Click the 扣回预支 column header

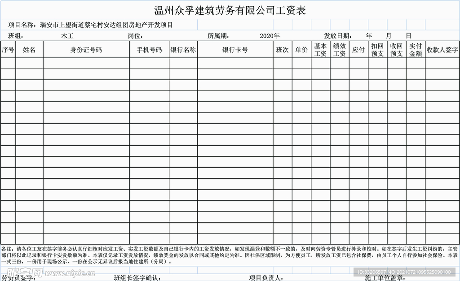[377, 49]
